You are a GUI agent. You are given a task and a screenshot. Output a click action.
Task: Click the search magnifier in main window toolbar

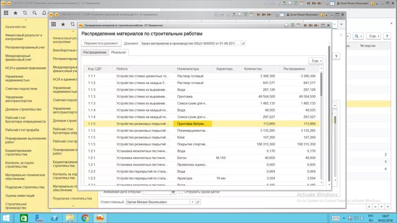pos(34,13)
